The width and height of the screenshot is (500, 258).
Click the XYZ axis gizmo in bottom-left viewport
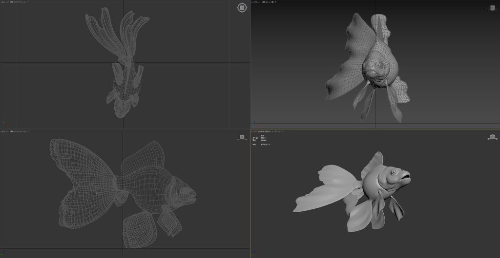[x=4, y=253]
